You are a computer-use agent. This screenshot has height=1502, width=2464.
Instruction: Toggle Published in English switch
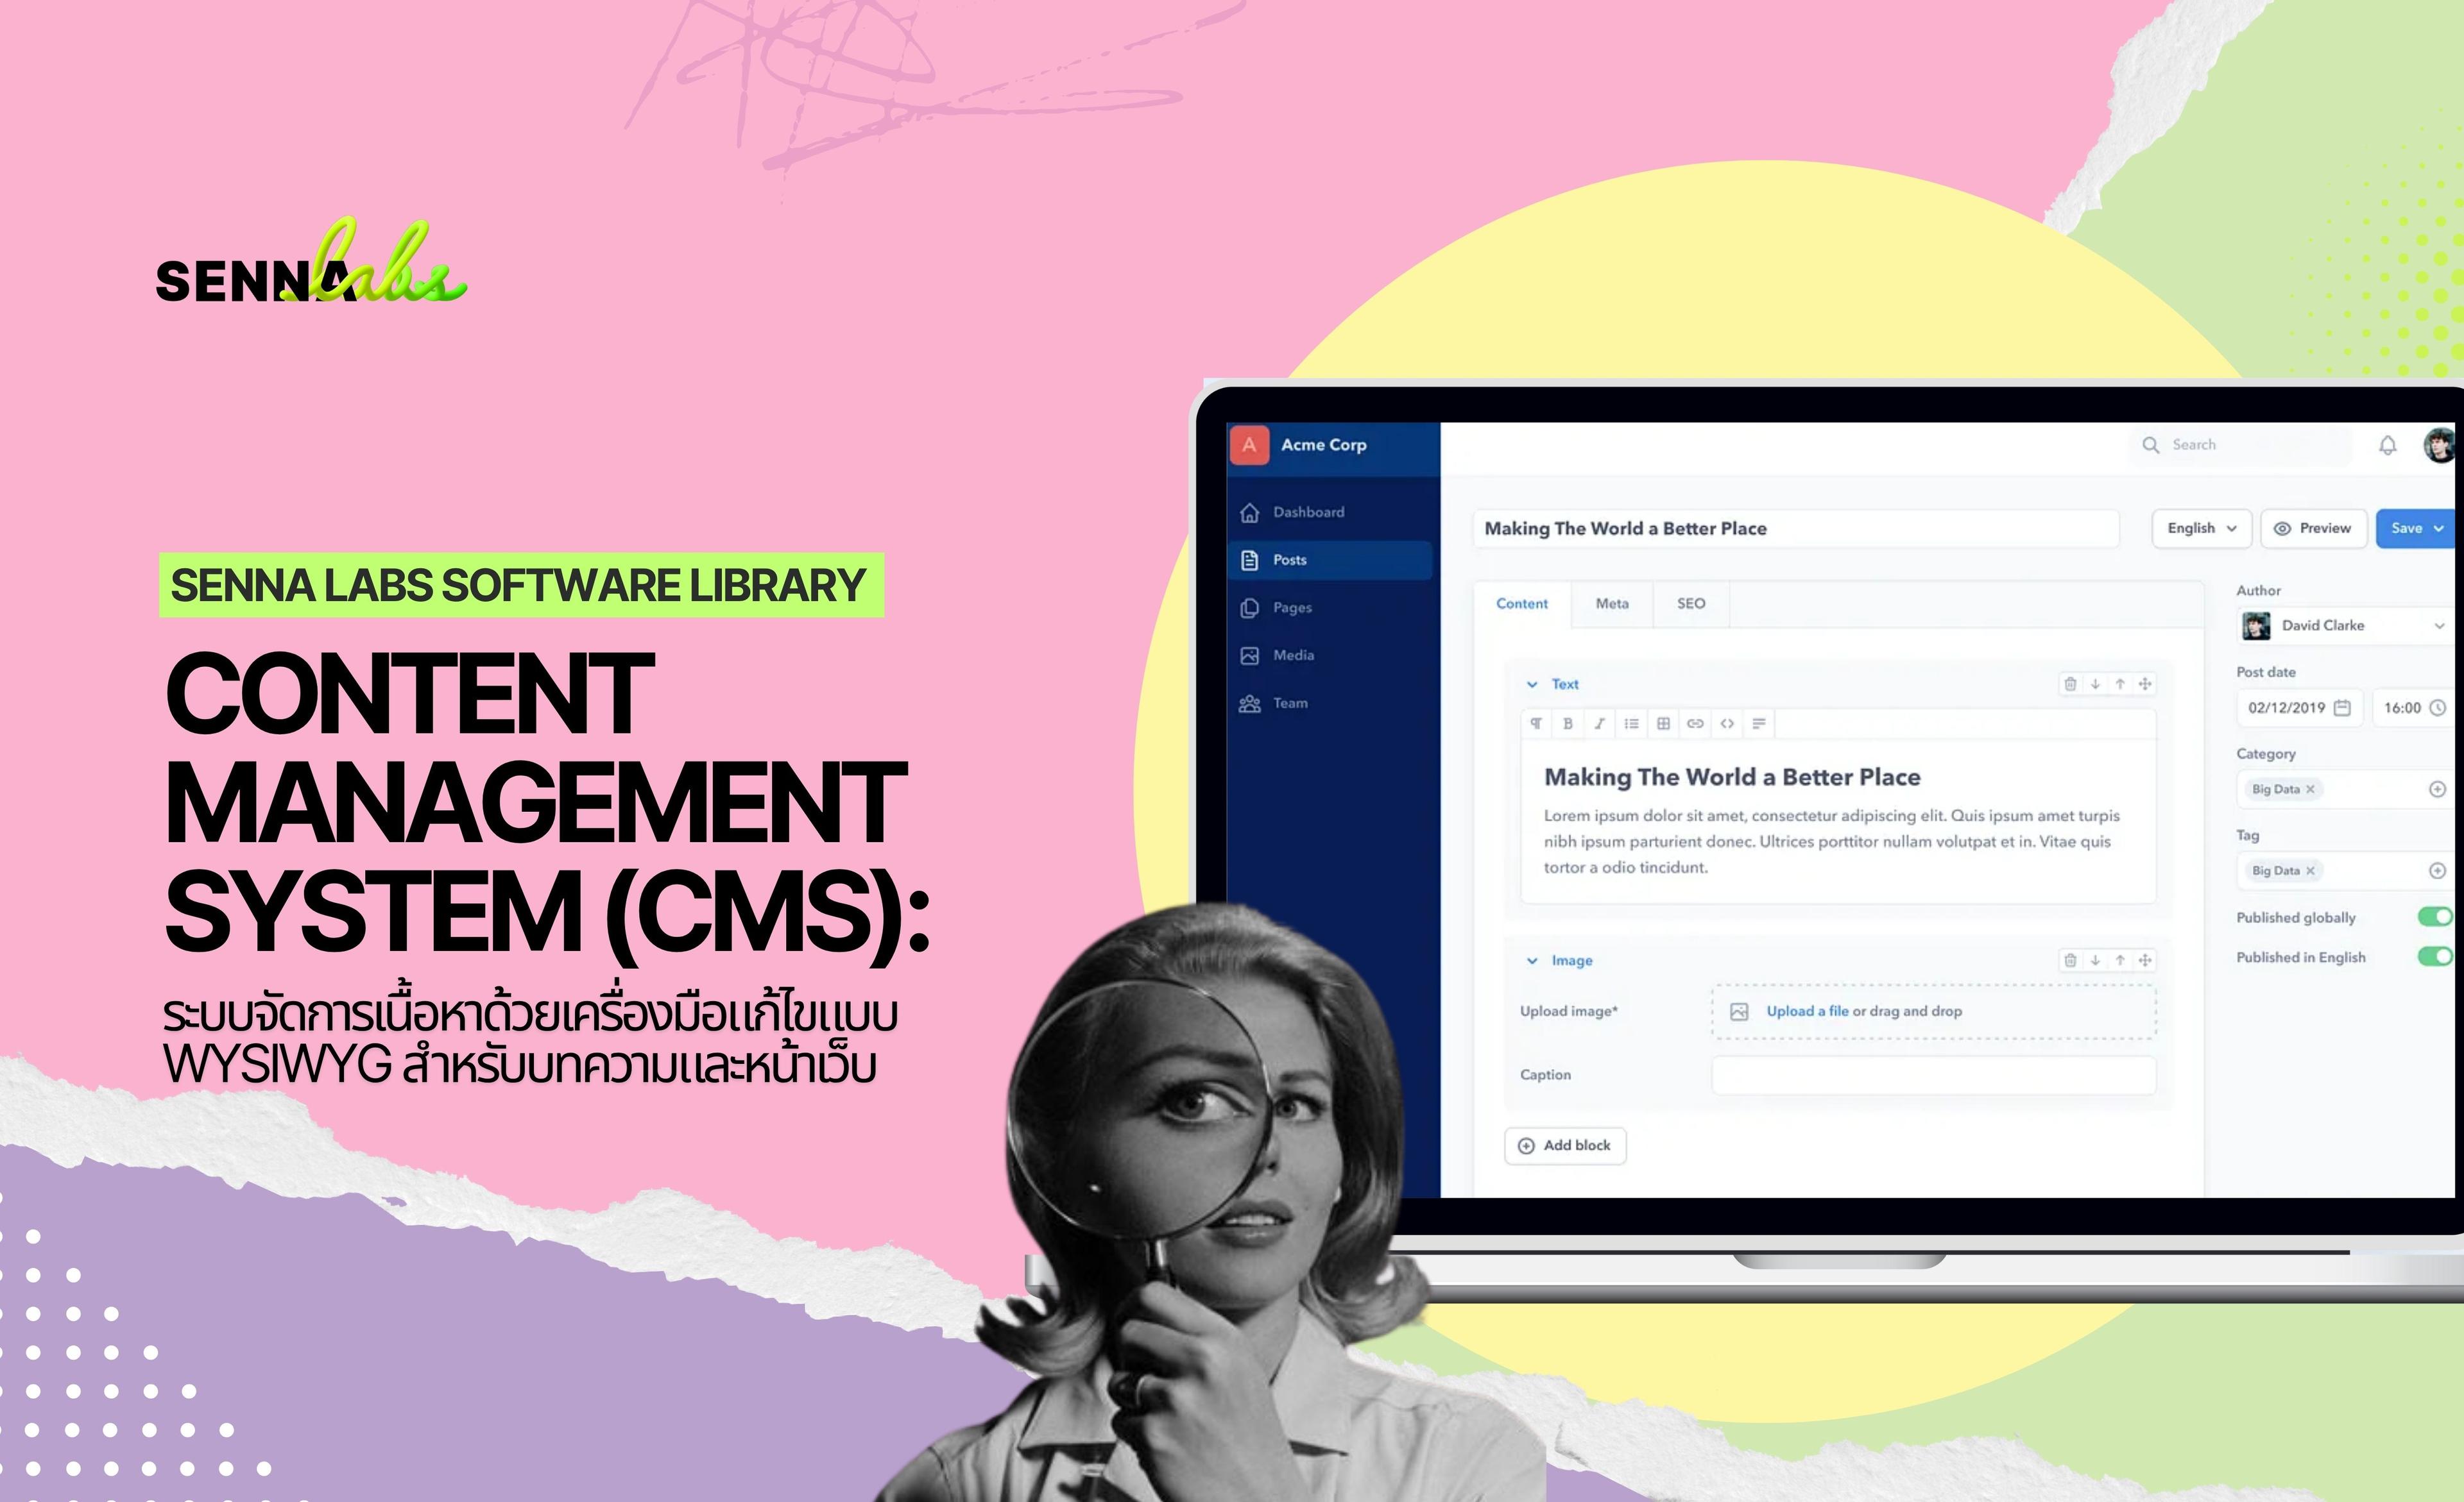pyautogui.click(x=2435, y=958)
